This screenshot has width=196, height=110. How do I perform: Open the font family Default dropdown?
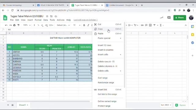(x=63, y=25)
